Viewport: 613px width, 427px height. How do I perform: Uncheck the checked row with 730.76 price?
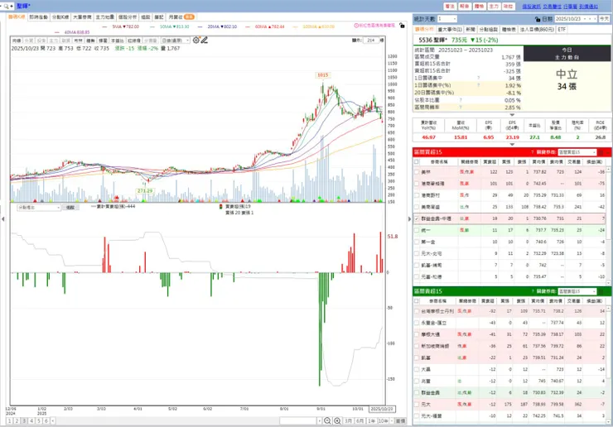[417, 218]
